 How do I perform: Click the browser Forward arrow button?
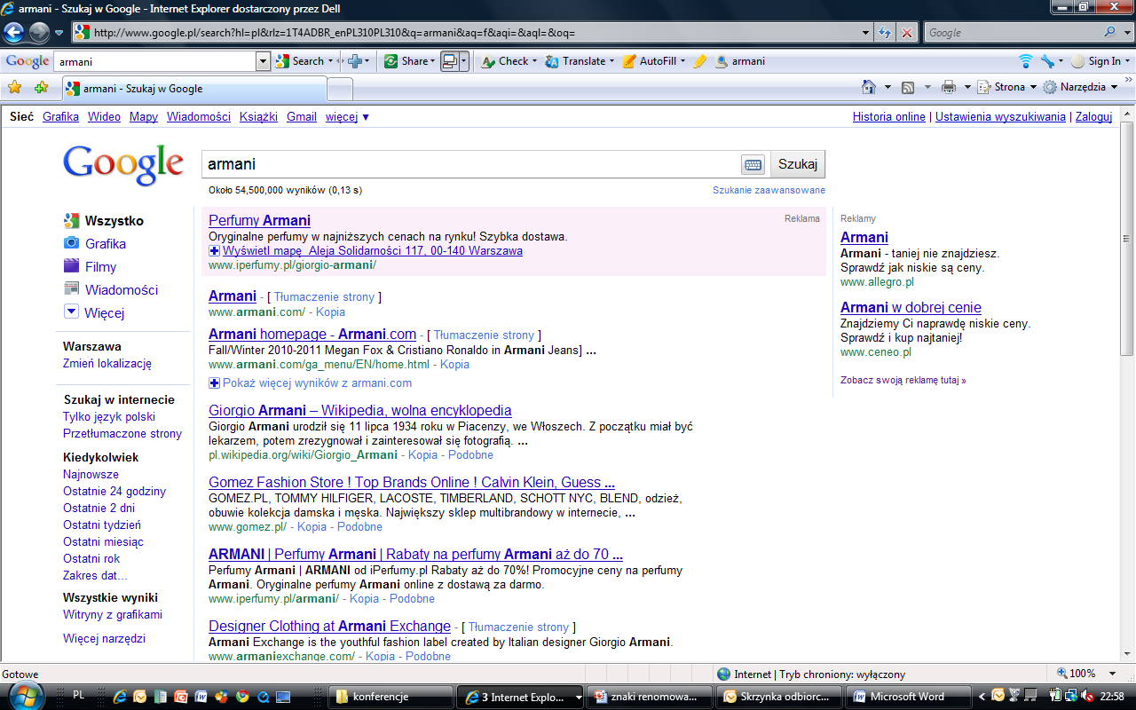pyautogui.click(x=39, y=33)
